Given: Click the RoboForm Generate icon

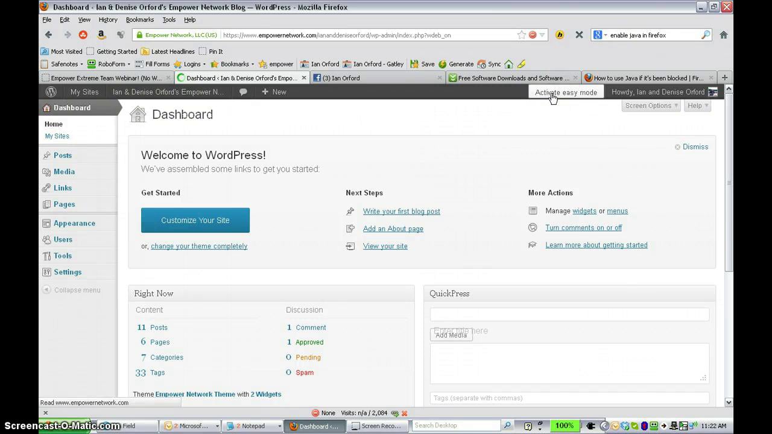Looking at the screenshot, I should [x=443, y=64].
